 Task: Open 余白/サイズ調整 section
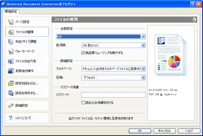(x=27, y=42)
